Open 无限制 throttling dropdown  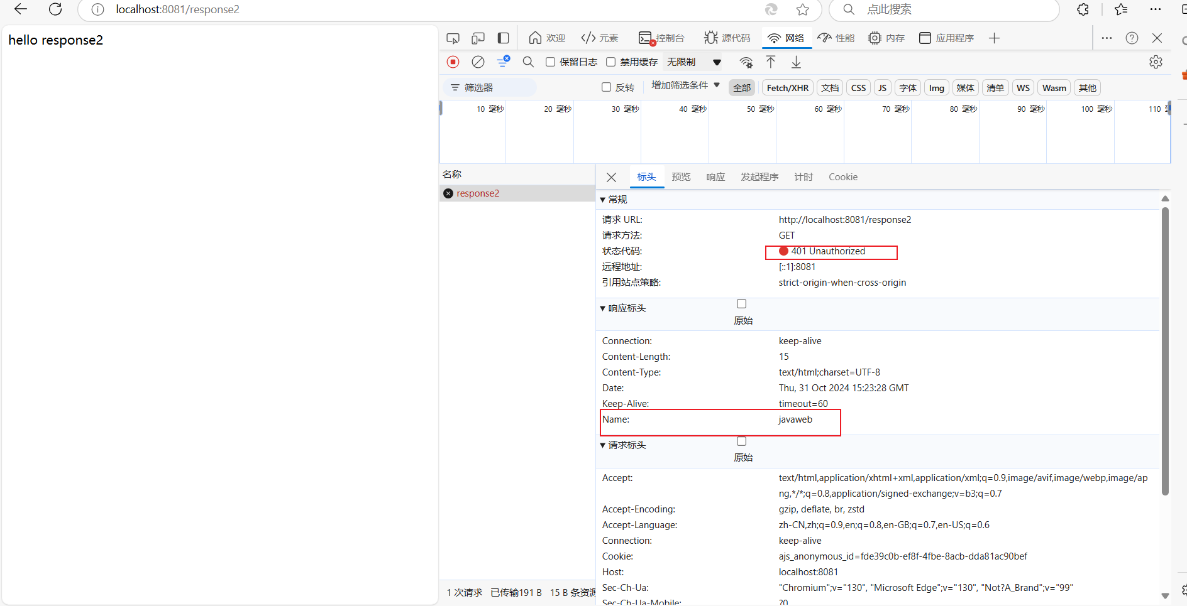[694, 62]
